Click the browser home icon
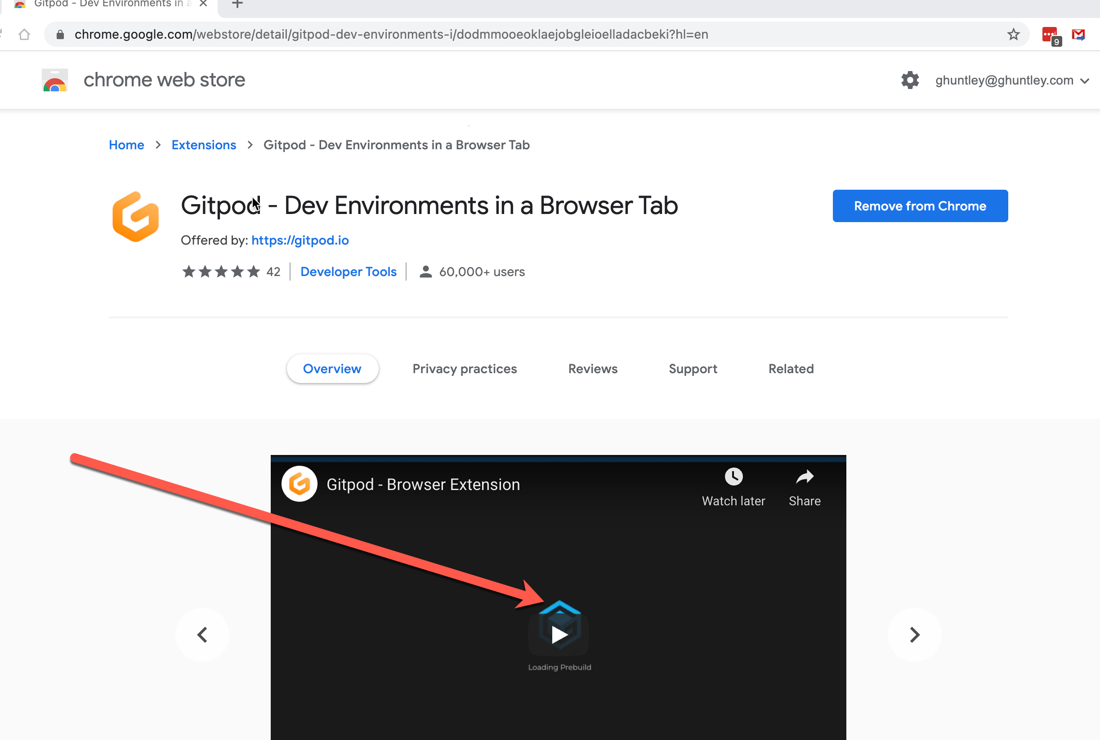Viewport: 1100px width, 740px height. [24, 34]
